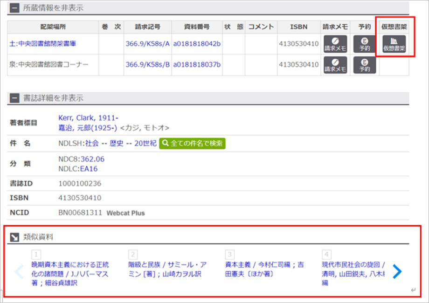Open author link 嘉治, 元郎(1925-)
Image resolution: width=429 pixels, height=303 pixels.
pyautogui.click(x=88, y=127)
